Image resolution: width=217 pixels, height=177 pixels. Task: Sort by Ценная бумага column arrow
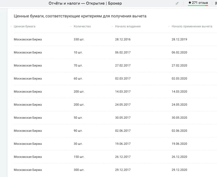point(11,26)
